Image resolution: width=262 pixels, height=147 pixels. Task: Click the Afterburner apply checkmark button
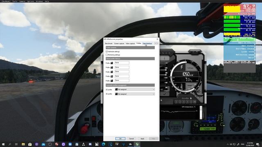pyautogui.click(x=165, y=94)
